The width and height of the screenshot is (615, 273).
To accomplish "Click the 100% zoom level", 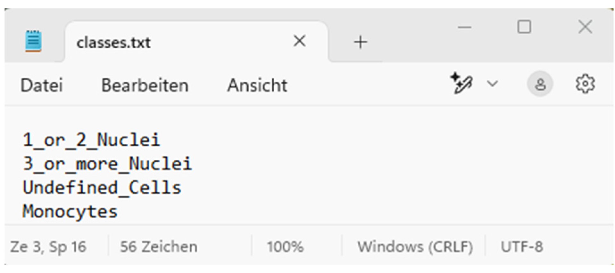I will point(285,247).
